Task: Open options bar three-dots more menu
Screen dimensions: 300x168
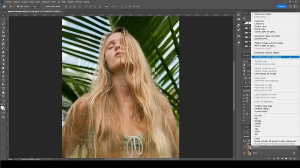Action: coord(106,7)
